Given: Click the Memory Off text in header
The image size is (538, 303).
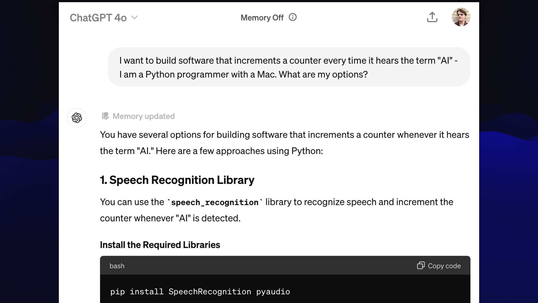Looking at the screenshot, I should pos(262,18).
